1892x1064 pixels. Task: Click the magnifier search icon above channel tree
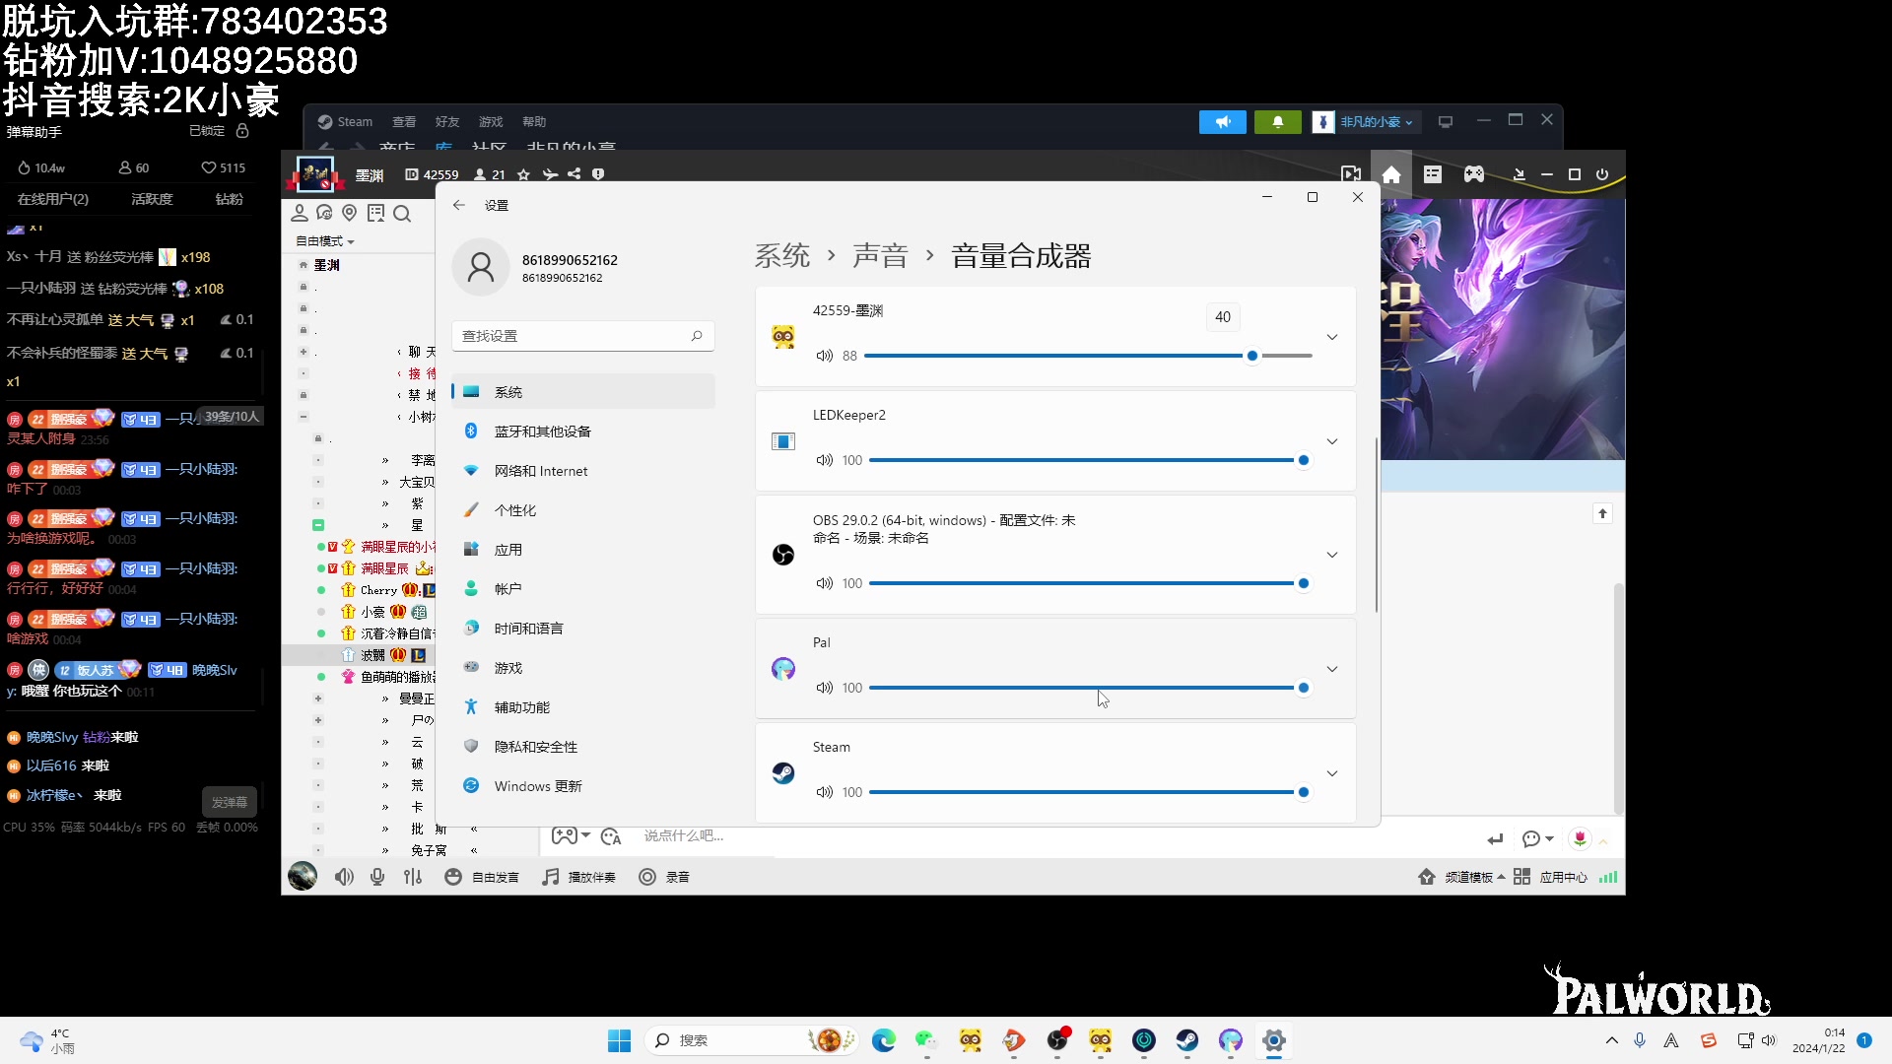[x=402, y=214]
